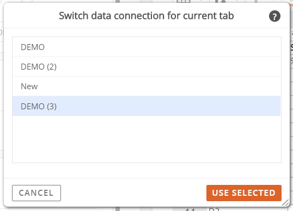Confirm with the USE SELECTED button
The width and height of the screenshot is (293, 211).
pyautogui.click(x=244, y=193)
